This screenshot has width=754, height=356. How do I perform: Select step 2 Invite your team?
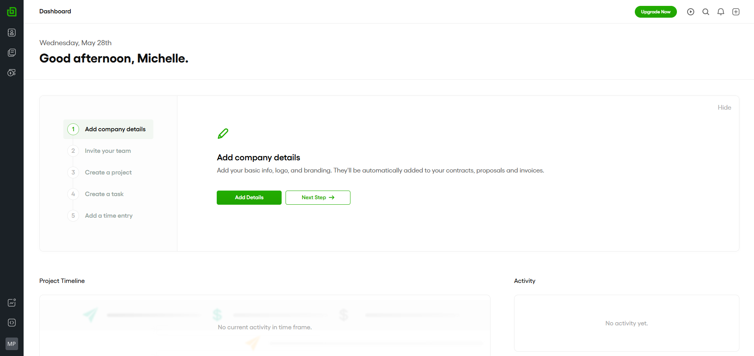coord(107,151)
